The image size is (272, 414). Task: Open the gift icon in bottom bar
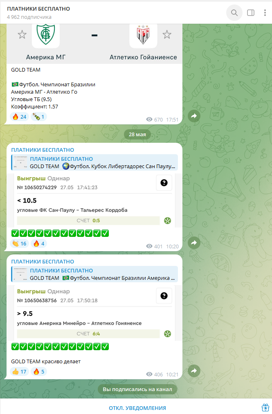point(265,408)
